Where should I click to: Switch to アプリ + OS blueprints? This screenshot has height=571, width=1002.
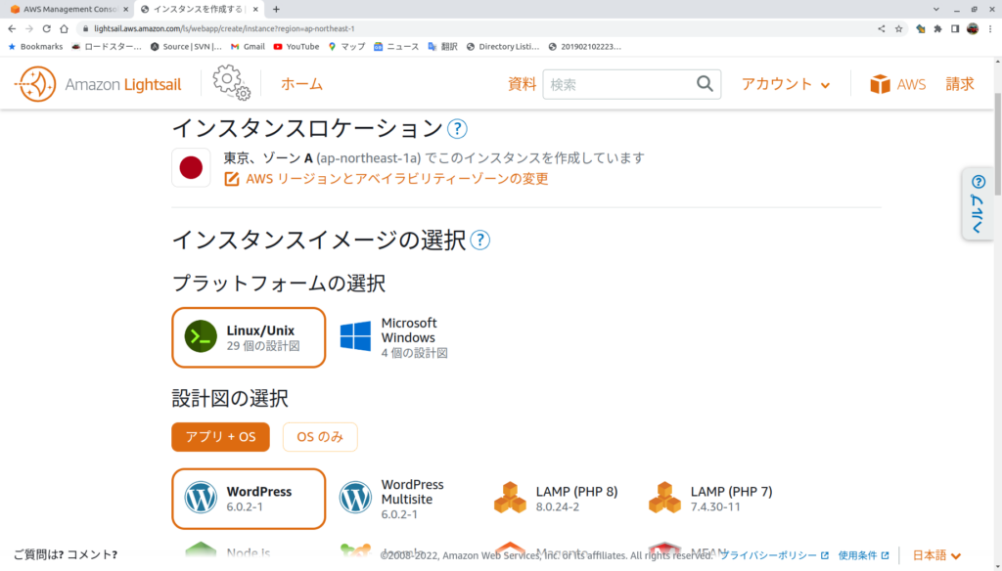(x=220, y=437)
